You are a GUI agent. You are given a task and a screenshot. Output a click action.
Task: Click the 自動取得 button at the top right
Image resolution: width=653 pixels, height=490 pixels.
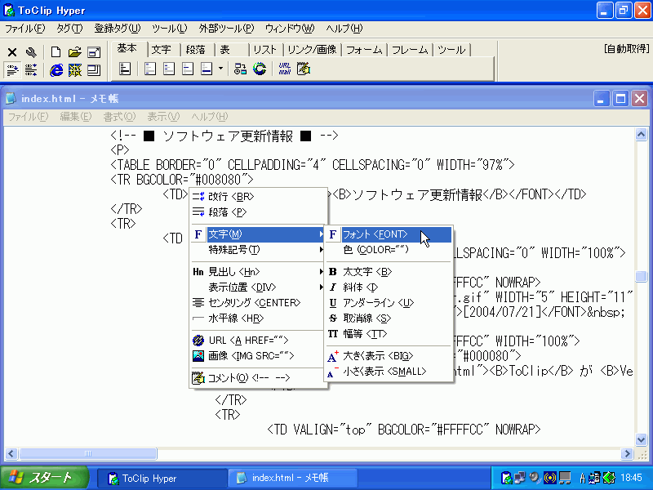click(628, 48)
